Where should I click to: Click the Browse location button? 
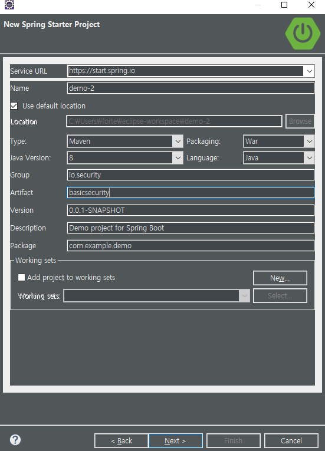click(x=300, y=121)
